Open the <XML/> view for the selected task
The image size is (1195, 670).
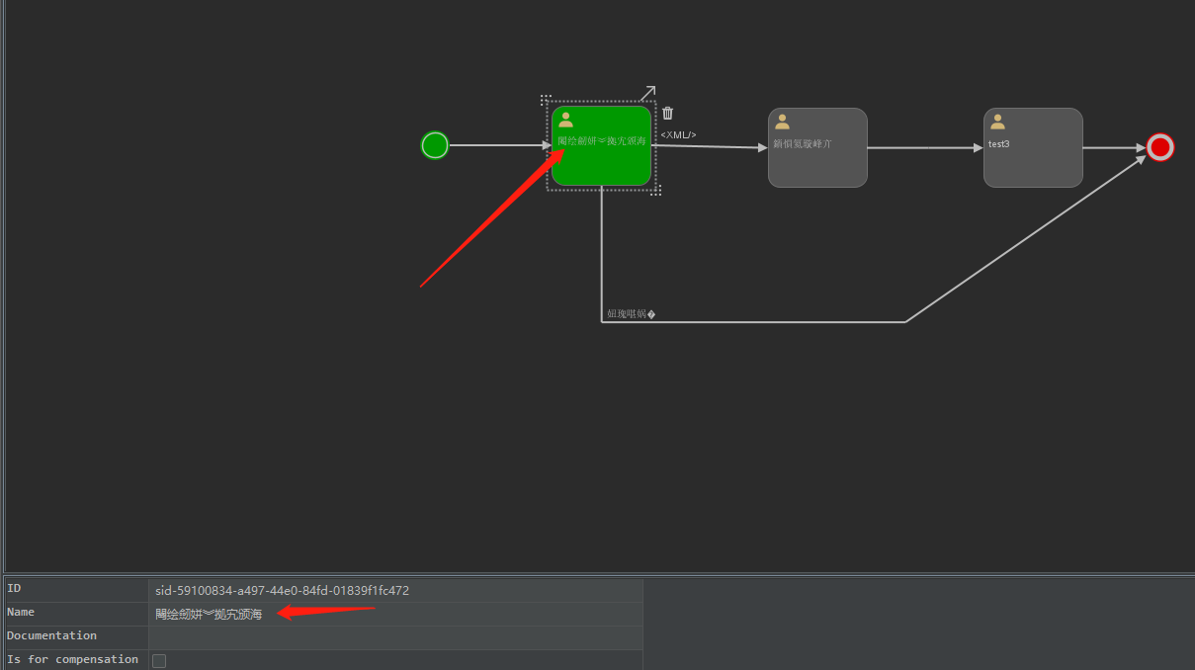pos(678,133)
